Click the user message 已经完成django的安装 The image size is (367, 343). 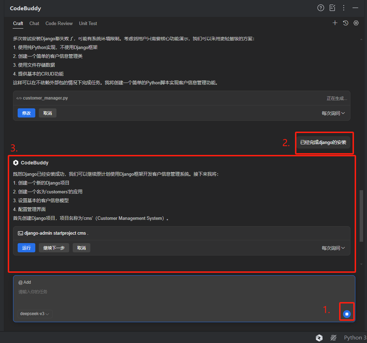coord(323,142)
